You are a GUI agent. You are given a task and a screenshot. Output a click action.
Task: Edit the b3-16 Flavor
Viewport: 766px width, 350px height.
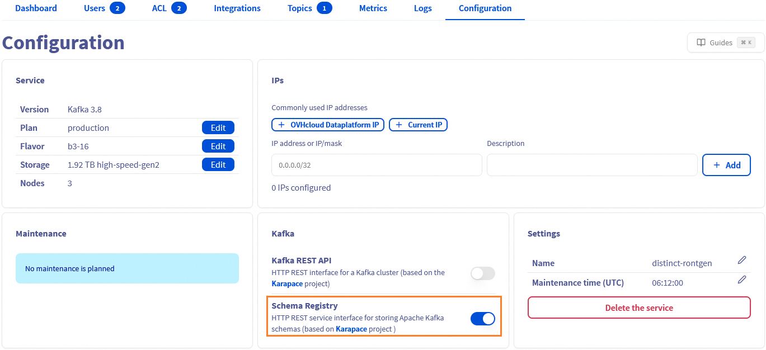click(x=218, y=146)
